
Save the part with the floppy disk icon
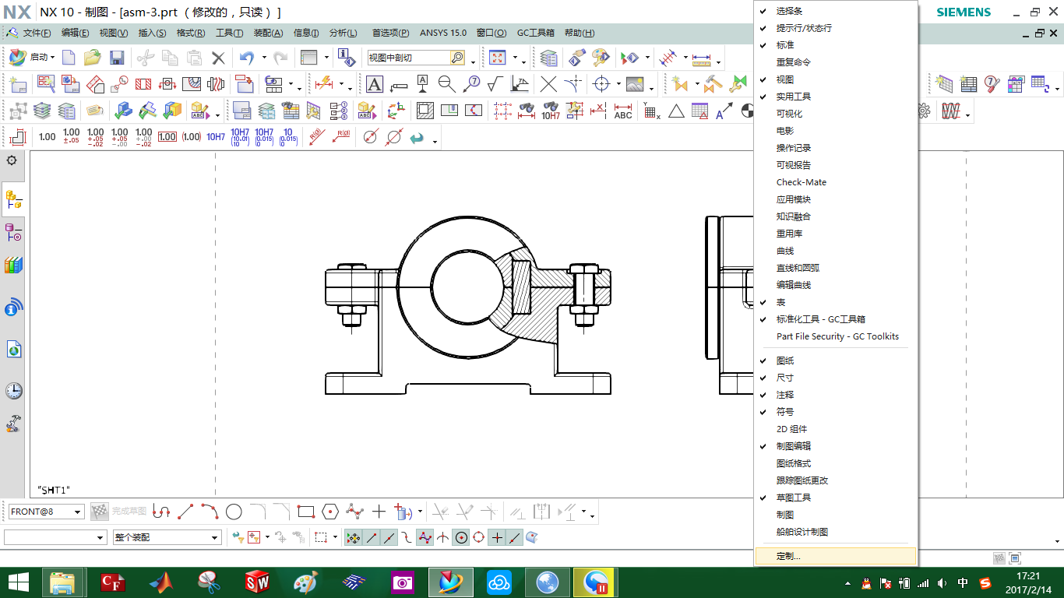click(x=117, y=58)
